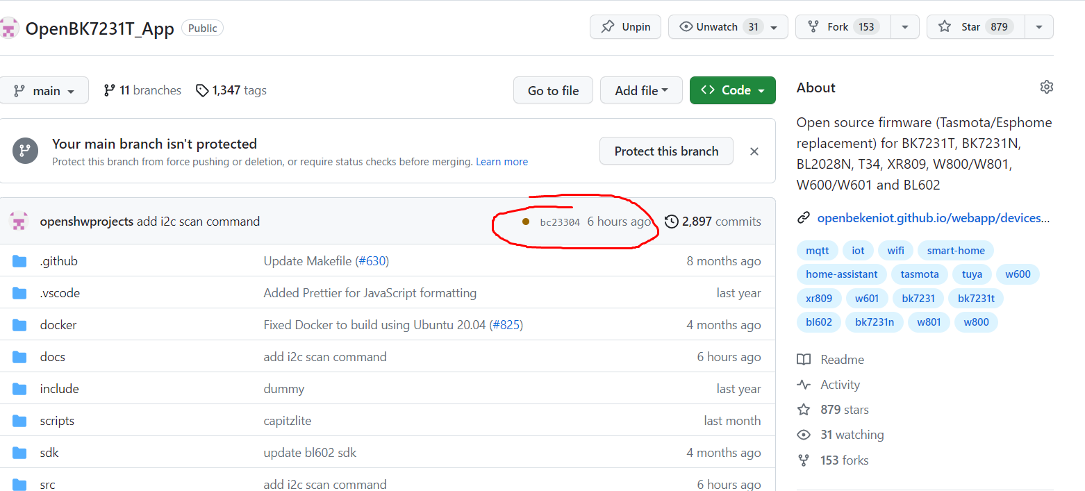Screen dimensions: 1085x491
Task: Click the docker folder icon
Action: 19,325
